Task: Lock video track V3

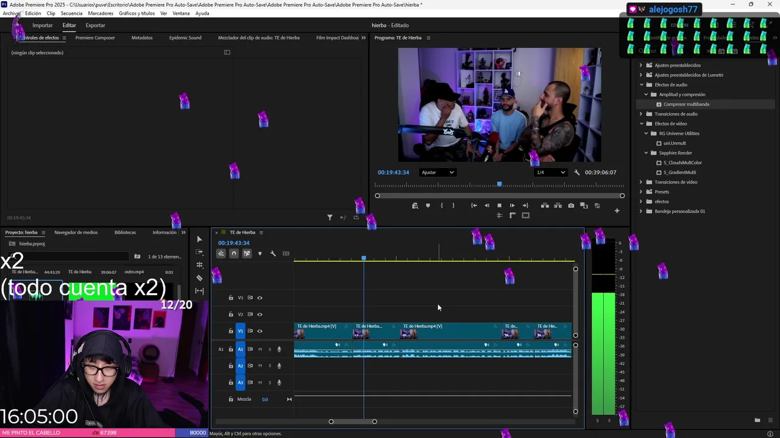Action: (231, 298)
